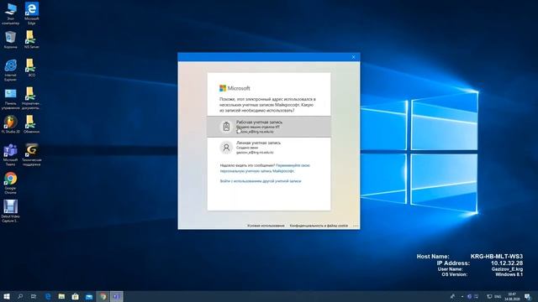Select the personal account (Личная учетная запись) option
The image size is (538, 302).
(x=269, y=148)
